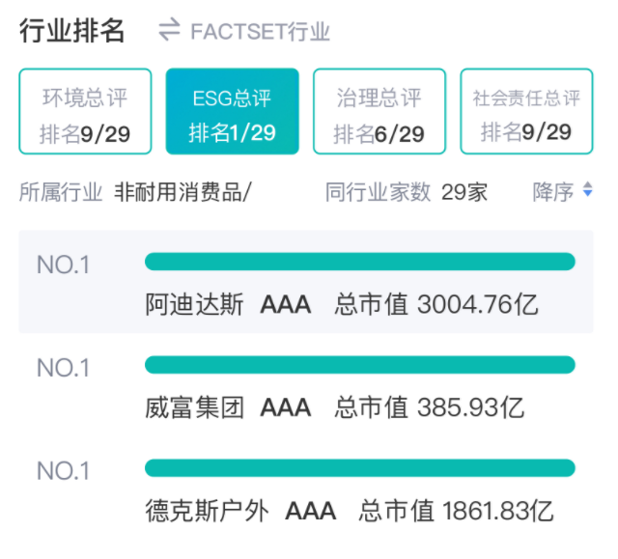Click 德克斯户外 总市值 1861.83亿 value
Image resolution: width=618 pixels, height=559 pixels.
[456, 510]
